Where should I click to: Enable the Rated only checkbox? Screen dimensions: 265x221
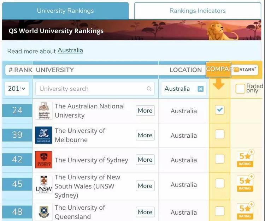240,89
